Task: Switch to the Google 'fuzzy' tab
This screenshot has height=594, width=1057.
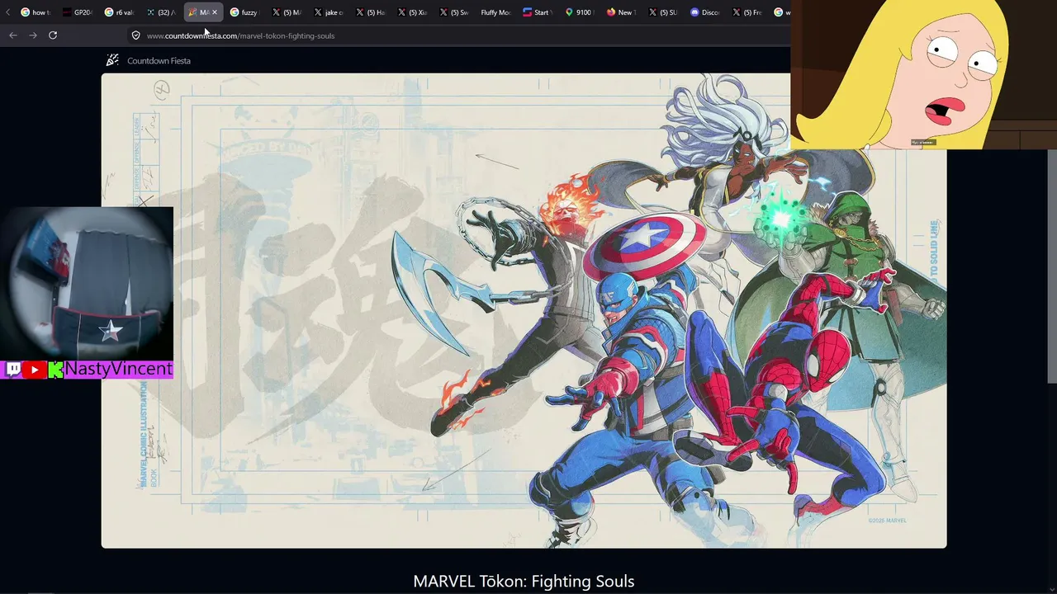Action: pyautogui.click(x=245, y=12)
